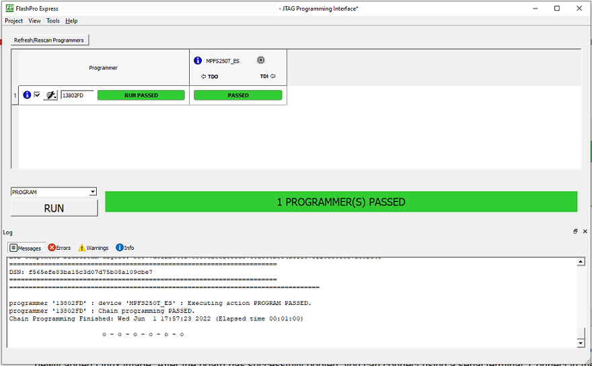The width and height of the screenshot is (592, 366).
Task: Click the chip icon beside MPFS250T_ES
Action: click(260, 60)
